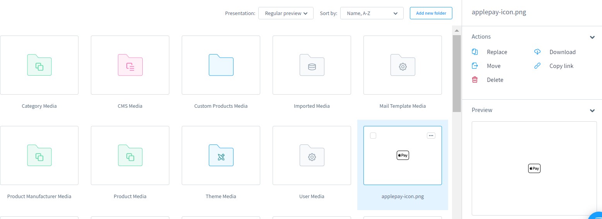This screenshot has height=219, width=602.
Task: Click the Move action label
Action: 494,66
